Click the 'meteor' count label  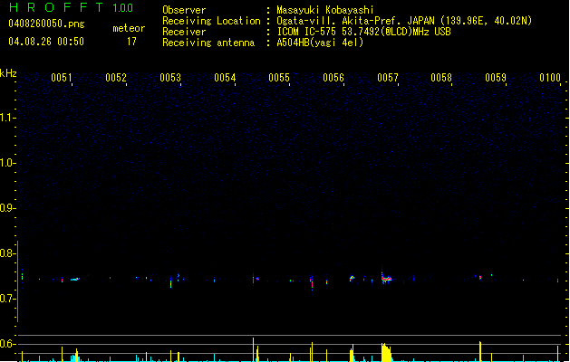[129, 28]
